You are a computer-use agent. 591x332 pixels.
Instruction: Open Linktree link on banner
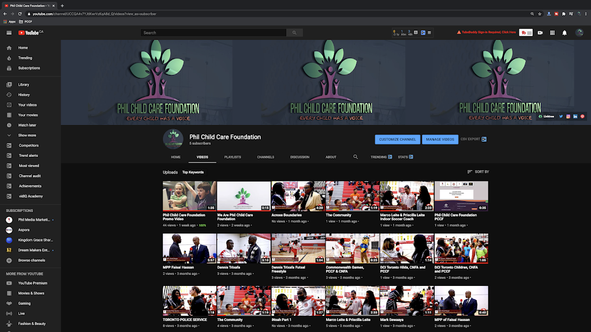(x=547, y=116)
